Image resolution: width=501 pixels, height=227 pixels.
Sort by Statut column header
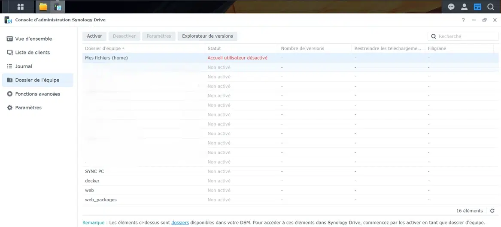tap(242, 48)
